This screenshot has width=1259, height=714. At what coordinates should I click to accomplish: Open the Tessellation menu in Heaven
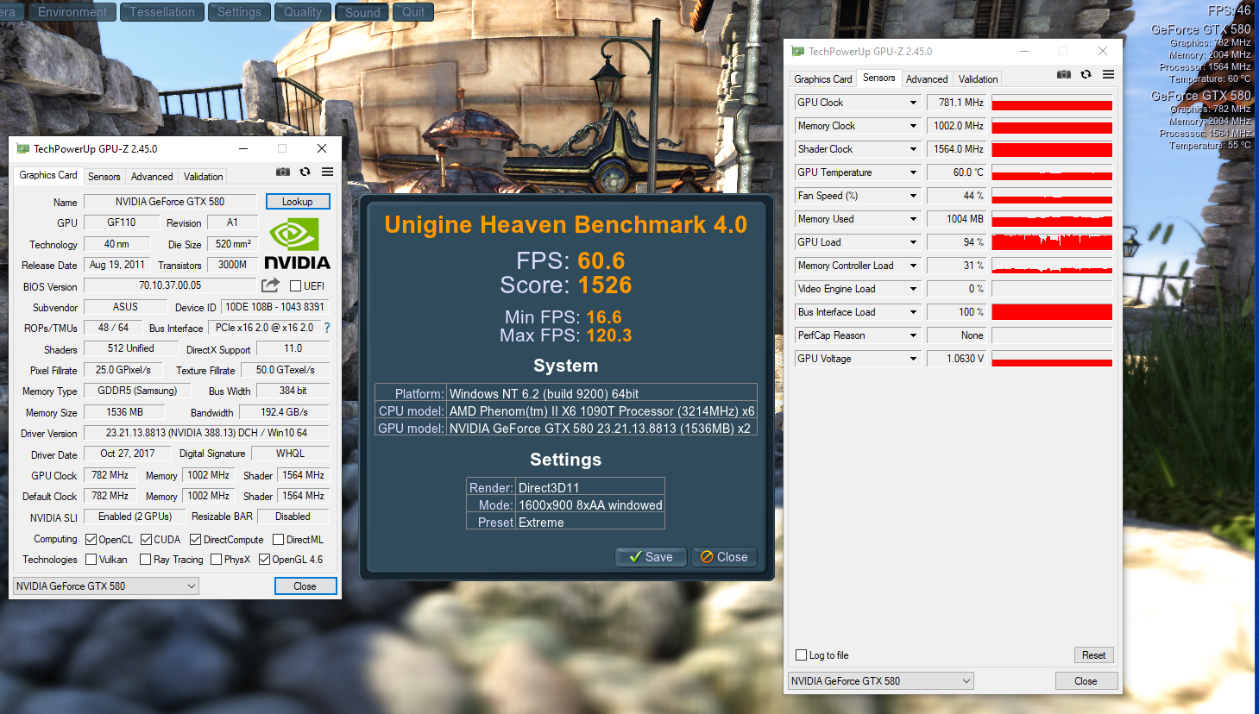pyautogui.click(x=162, y=12)
